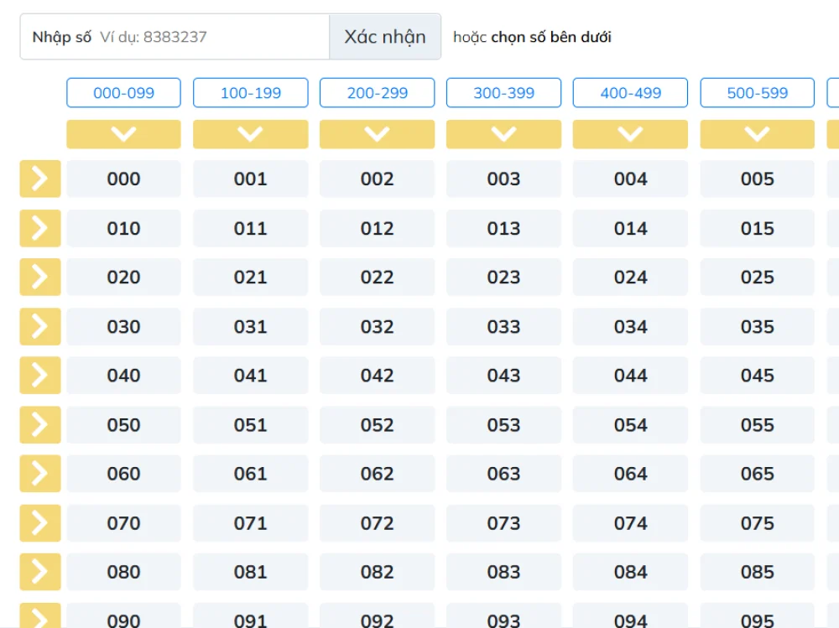Select number 045
This screenshot has height=628, width=839.
[x=757, y=376]
